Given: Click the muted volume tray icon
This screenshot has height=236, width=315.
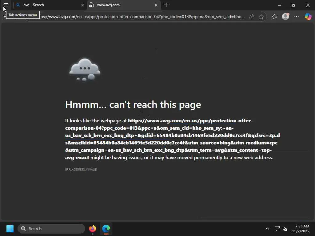Looking at the screenshot, I should coord(285,229).
